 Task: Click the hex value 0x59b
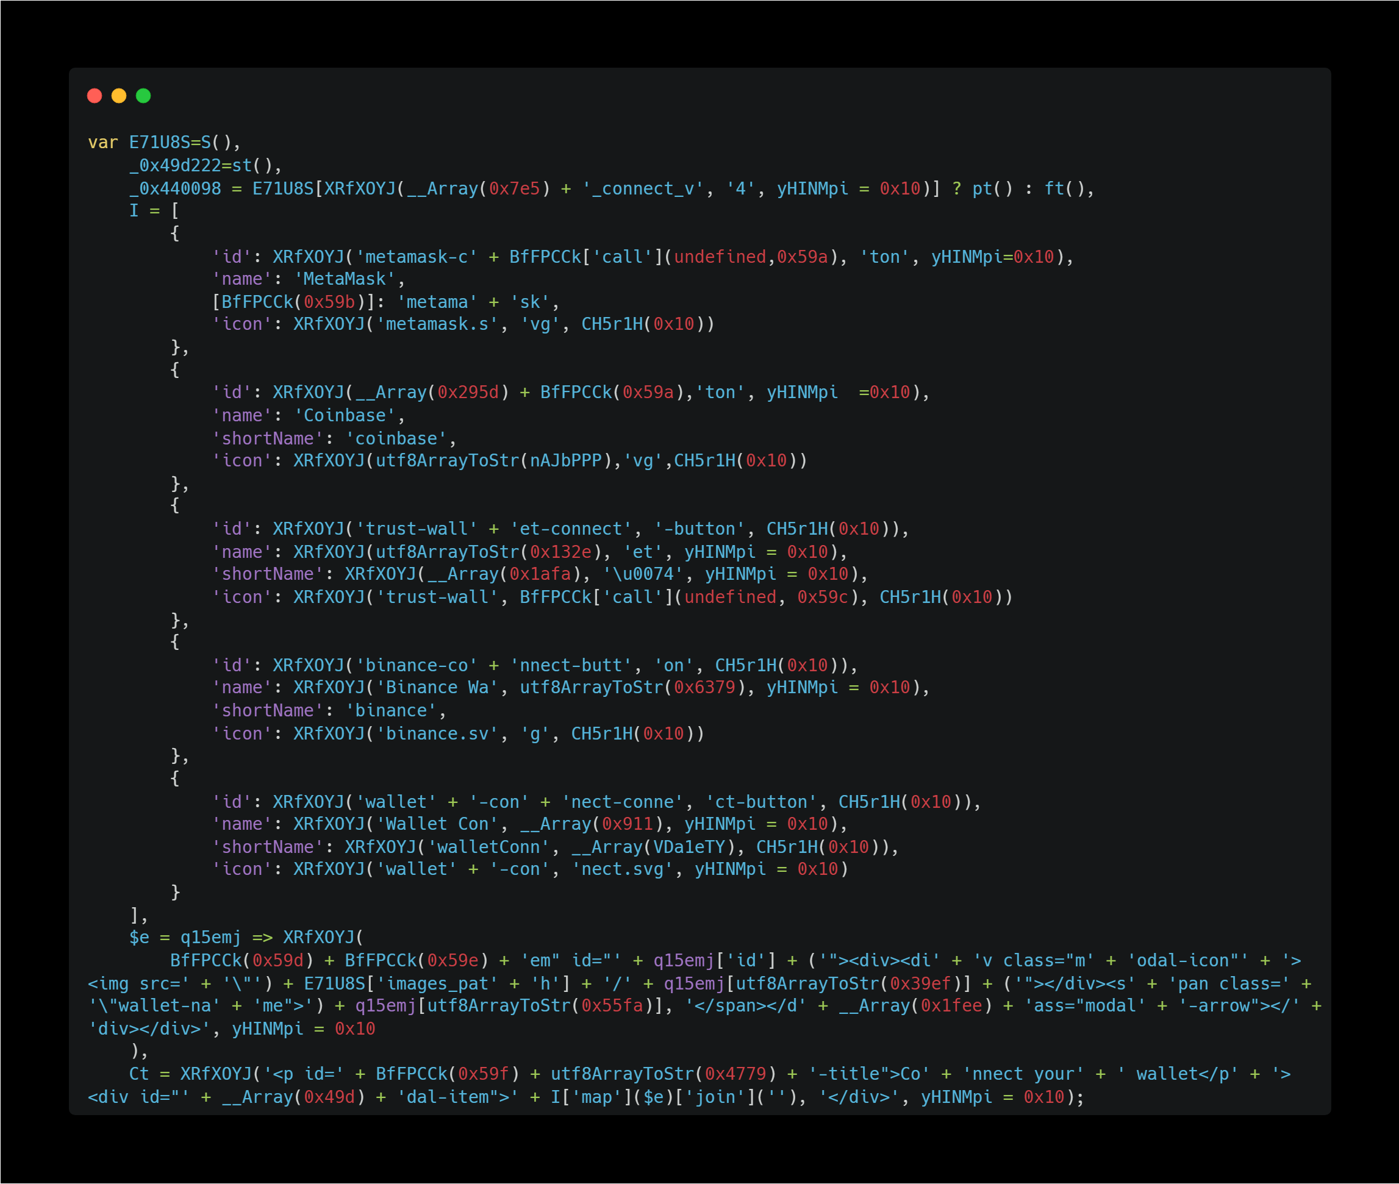tap(329, 302)
